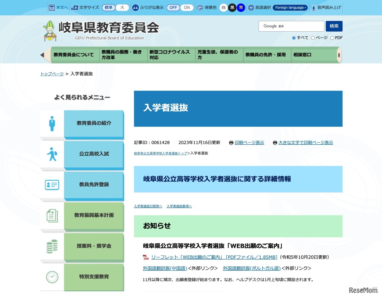Click the Gifu mascot character logo
382x297 pixels.
tap(50, 31)
